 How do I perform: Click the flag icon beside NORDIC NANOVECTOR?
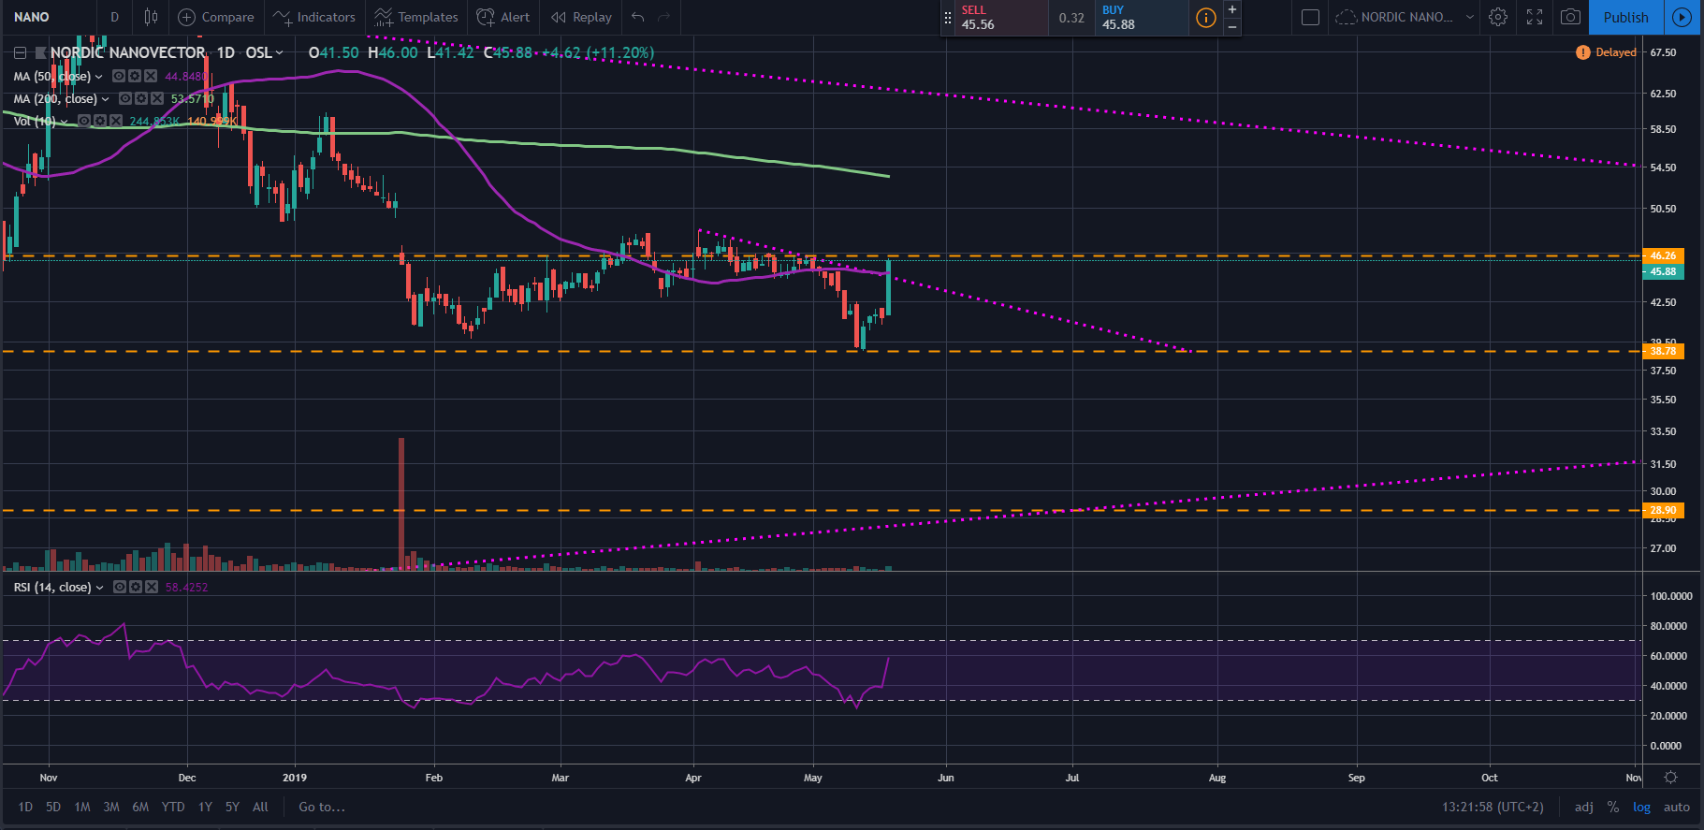(40, 52)
